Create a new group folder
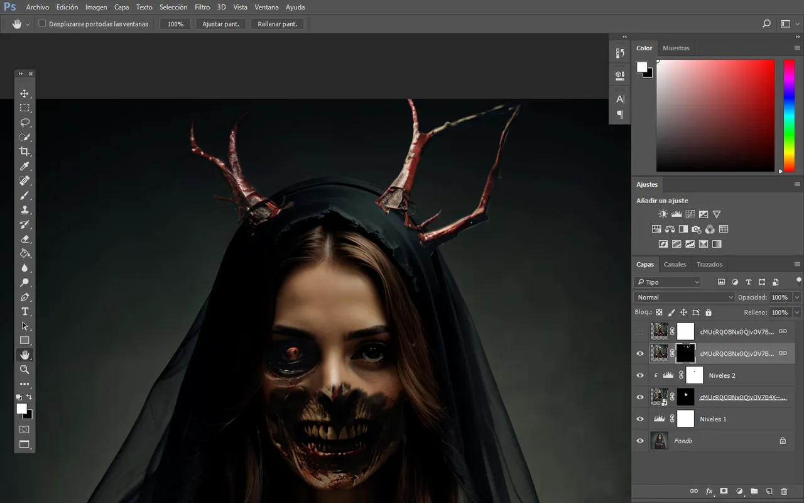Viewport: 804px width, 503px height. (x=754, y=491)
